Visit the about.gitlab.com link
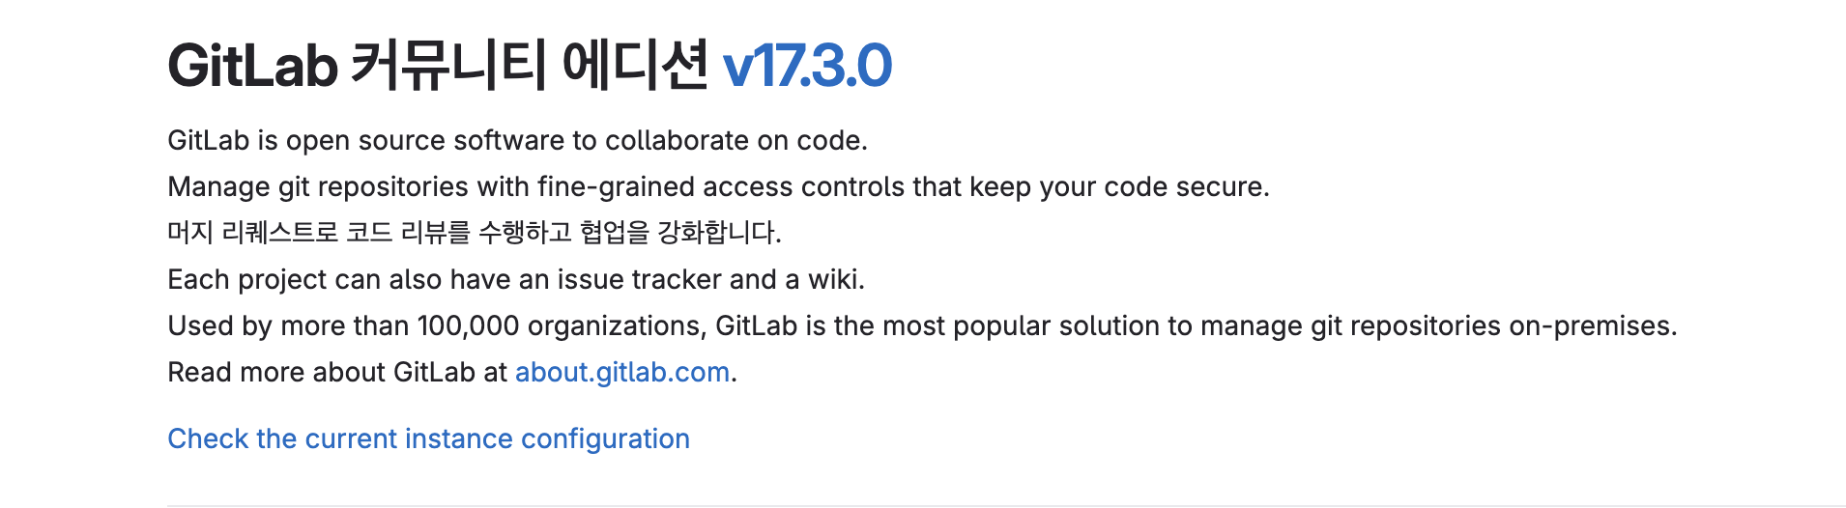Screen dimensions: 1846x508 622,372
